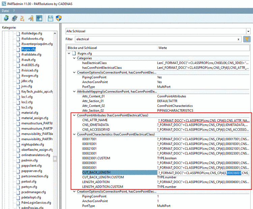This screenshot has height=209, width=253.
Task: Click the blue-yellow shield toolbar icon
Action: click(59, 18)
